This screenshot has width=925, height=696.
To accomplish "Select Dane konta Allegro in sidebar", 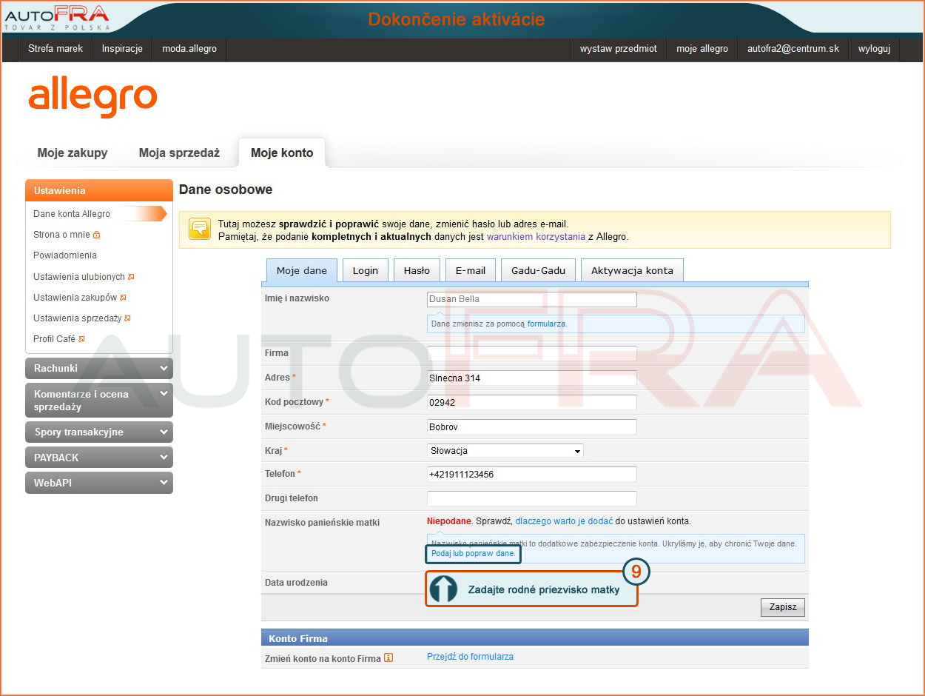I will point(72,214).
